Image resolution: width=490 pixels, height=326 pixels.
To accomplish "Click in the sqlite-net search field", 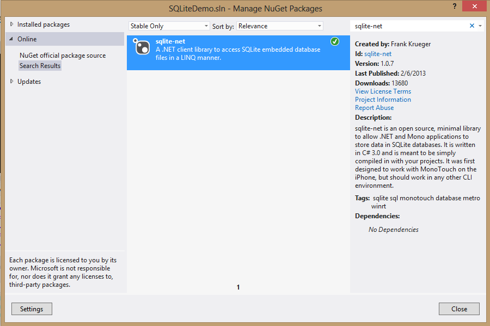I will click(409, 26).
